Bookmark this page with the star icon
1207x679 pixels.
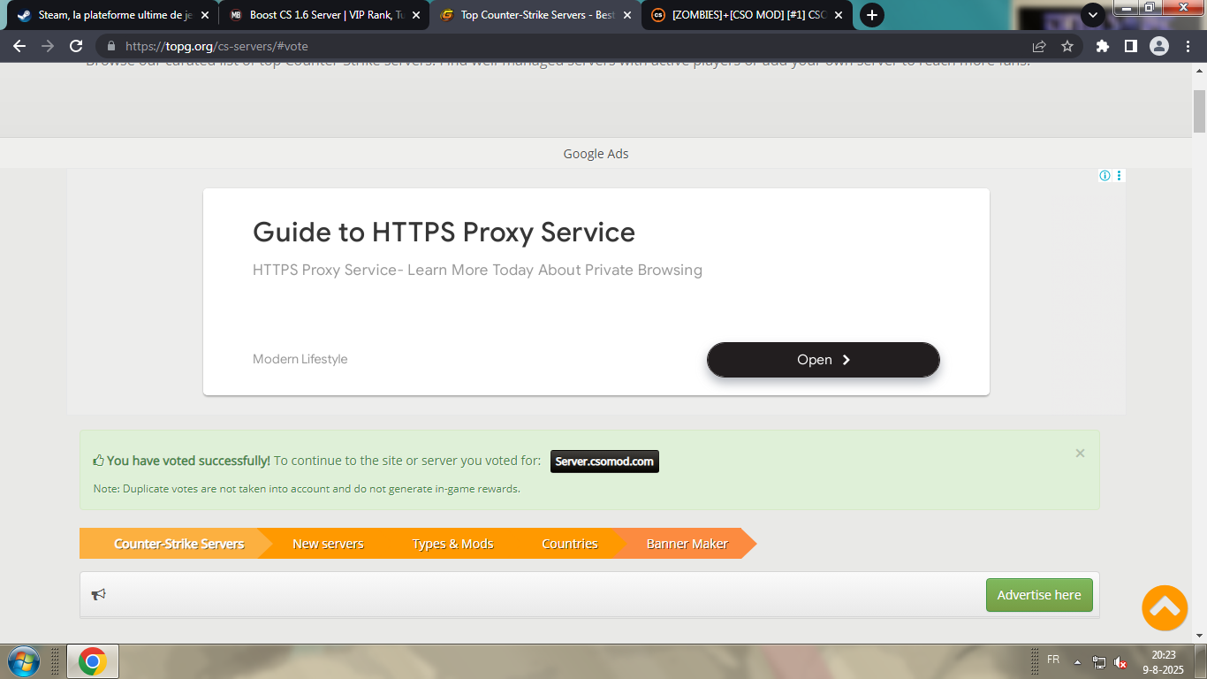[1067, 46]
